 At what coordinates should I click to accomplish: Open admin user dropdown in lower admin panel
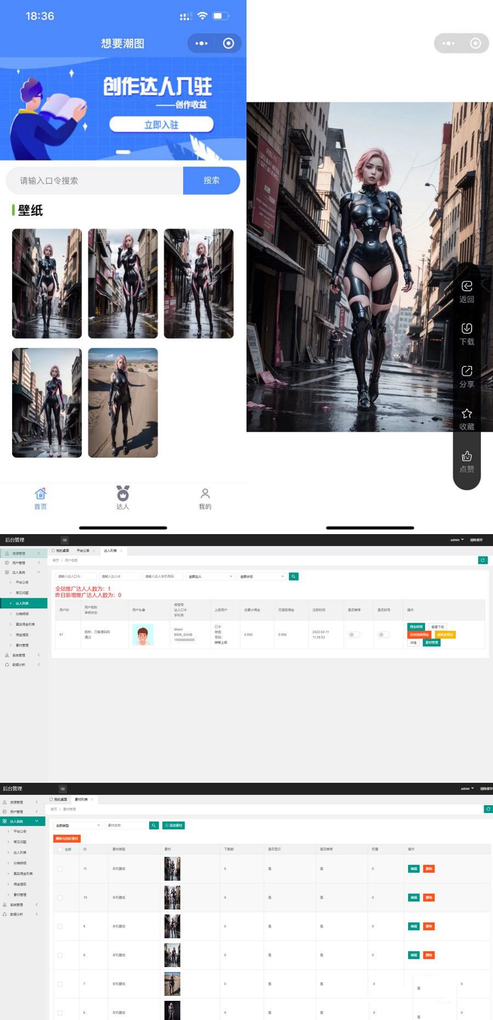click(467, 789)
